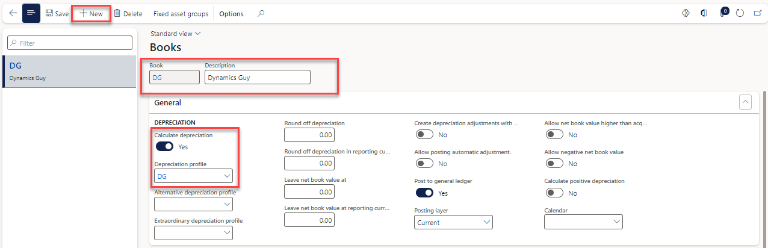Viewport: 768px width, 248px height.
Task: Toggle Post to general ledger switch
Action: click(424, 193)
